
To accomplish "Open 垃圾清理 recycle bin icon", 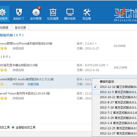I will [53, 12].
